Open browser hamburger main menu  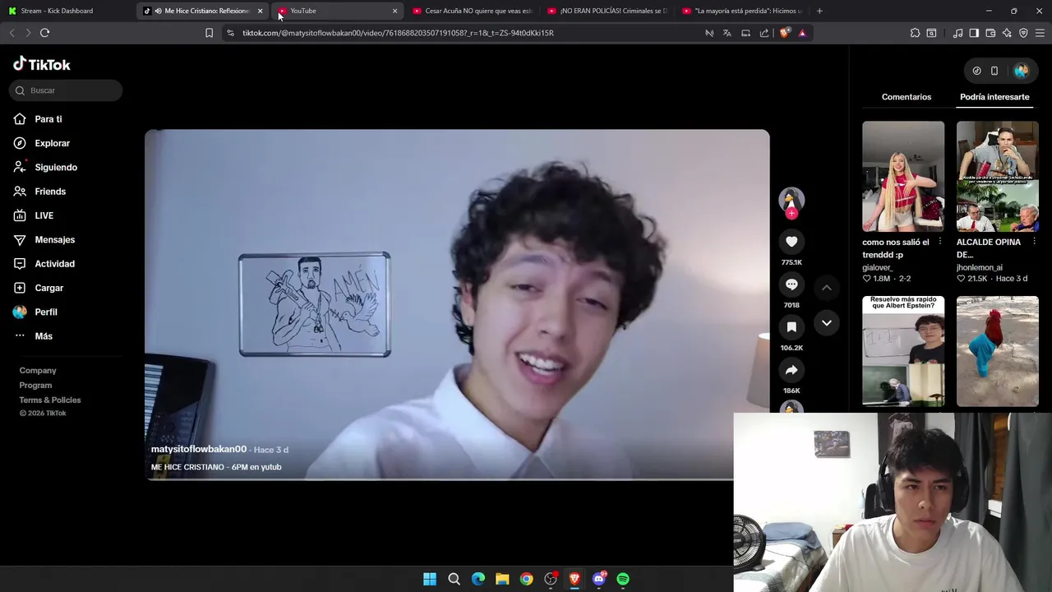coord(1040,33)
